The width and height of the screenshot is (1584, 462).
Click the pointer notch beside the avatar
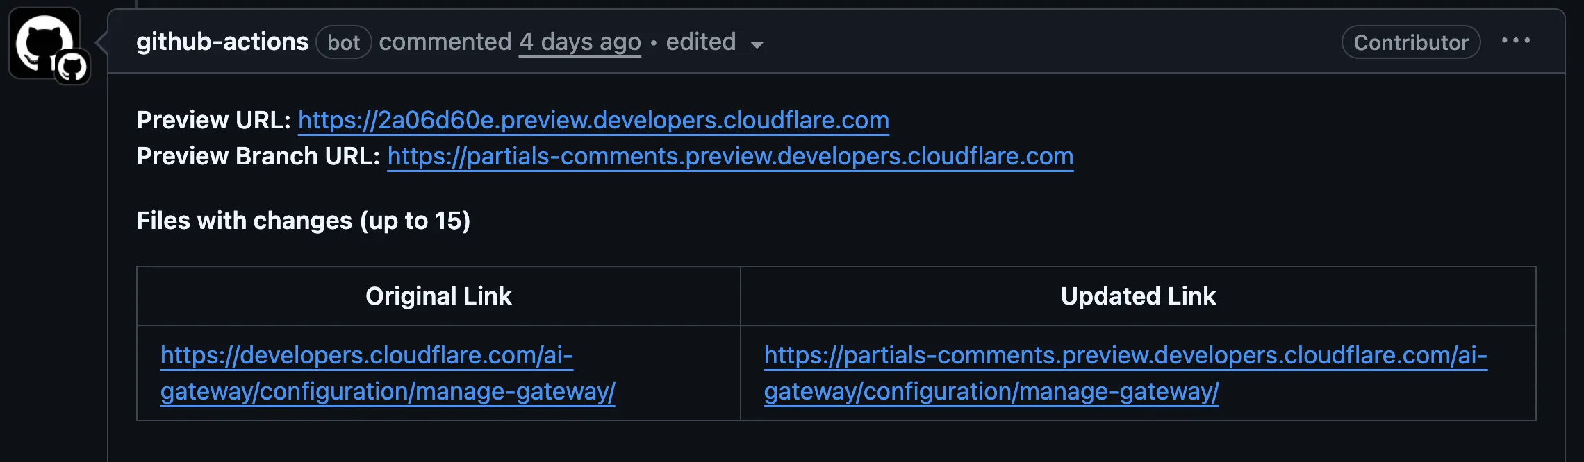[x=101, y=42]
